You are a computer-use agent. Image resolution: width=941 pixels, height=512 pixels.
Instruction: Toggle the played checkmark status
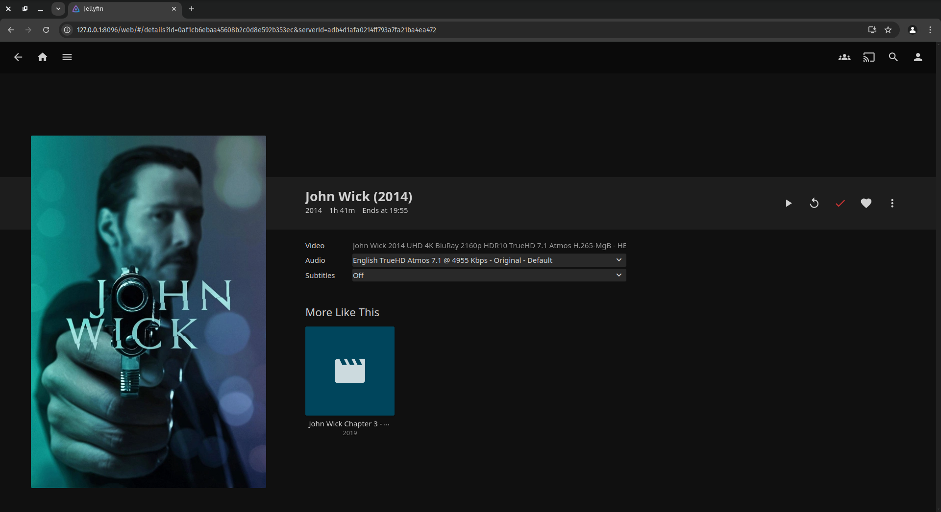click(840, 203)
